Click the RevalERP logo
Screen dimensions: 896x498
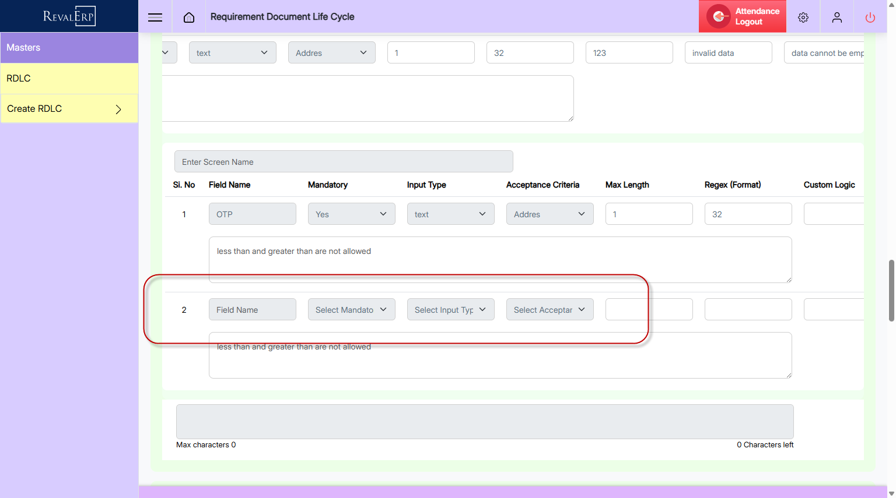click(69, 16)
